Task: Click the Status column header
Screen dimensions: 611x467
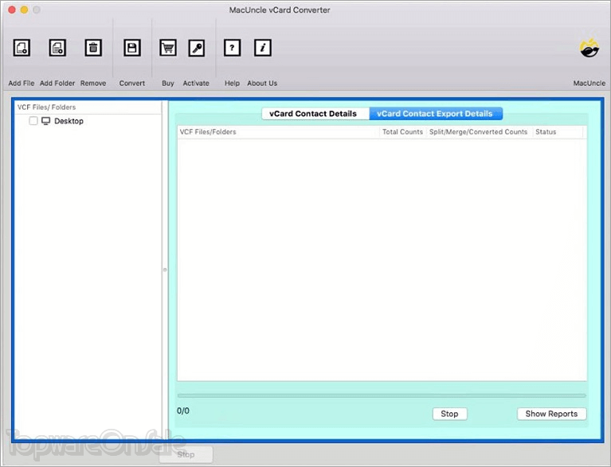Action: tap(558, 132)
